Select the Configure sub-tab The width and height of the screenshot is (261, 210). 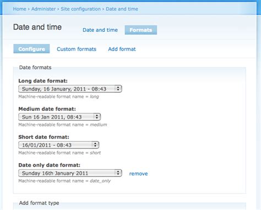click(31, 49)
